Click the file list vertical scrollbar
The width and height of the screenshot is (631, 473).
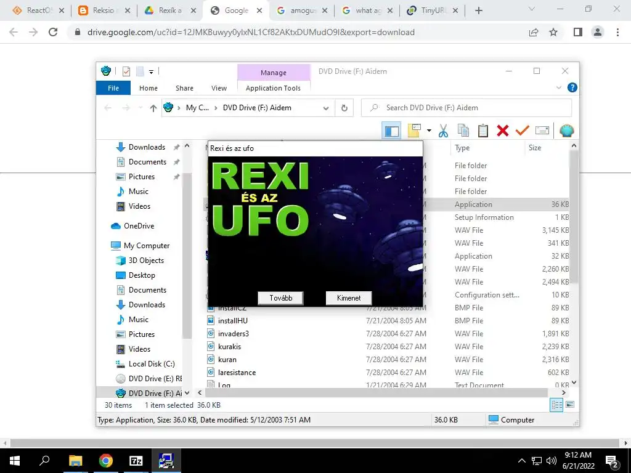tap(574, 216)
